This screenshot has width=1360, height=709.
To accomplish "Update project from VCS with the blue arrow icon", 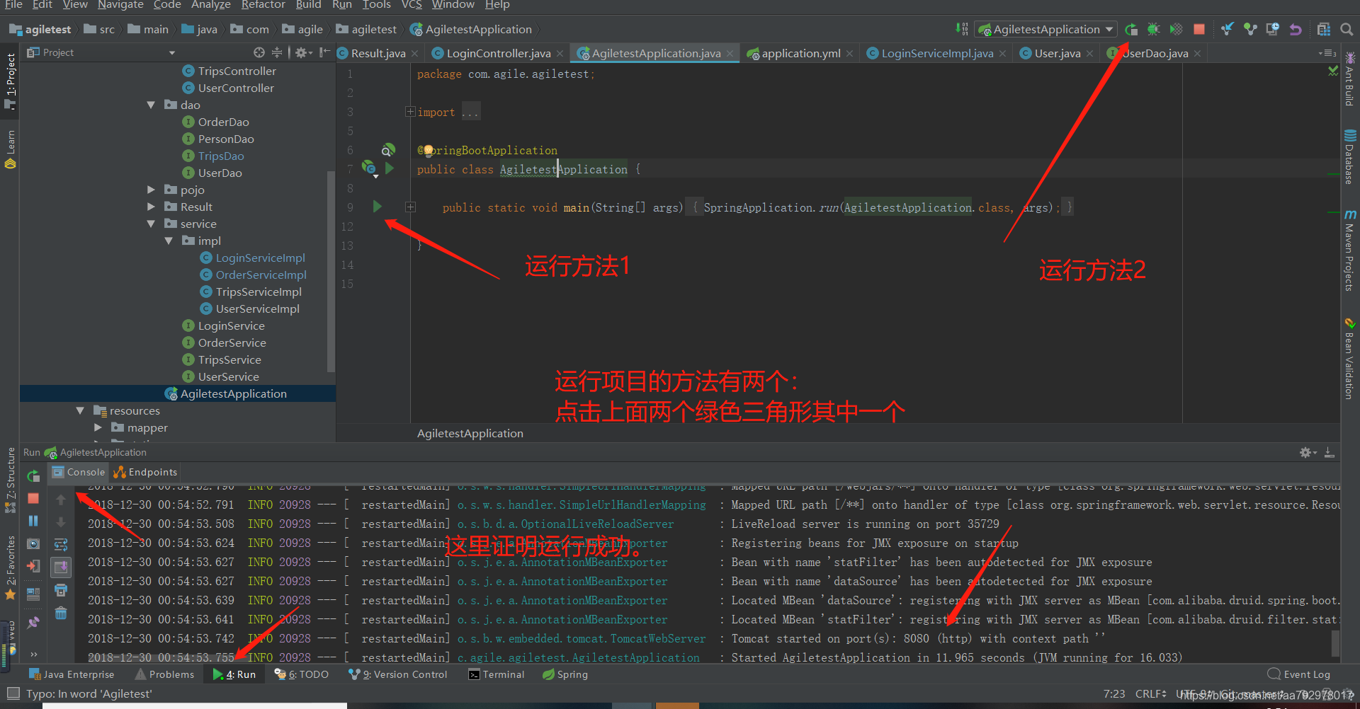I will [1228, 29].
